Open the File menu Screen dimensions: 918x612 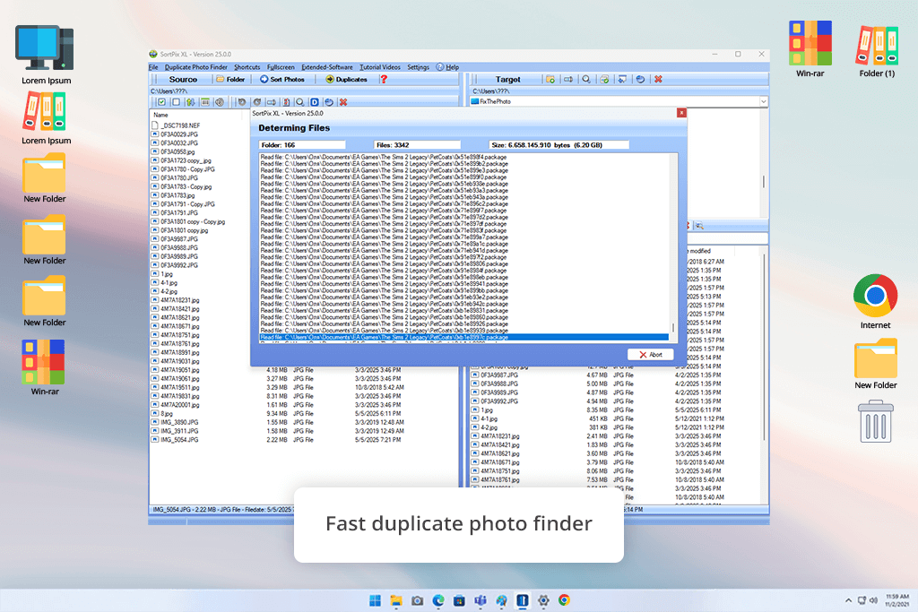click(153, 67)
